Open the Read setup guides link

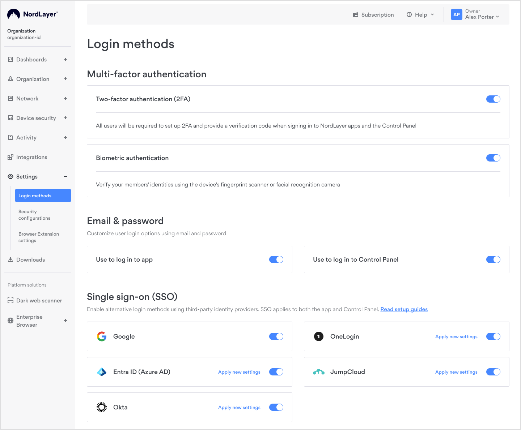[404, 309]
